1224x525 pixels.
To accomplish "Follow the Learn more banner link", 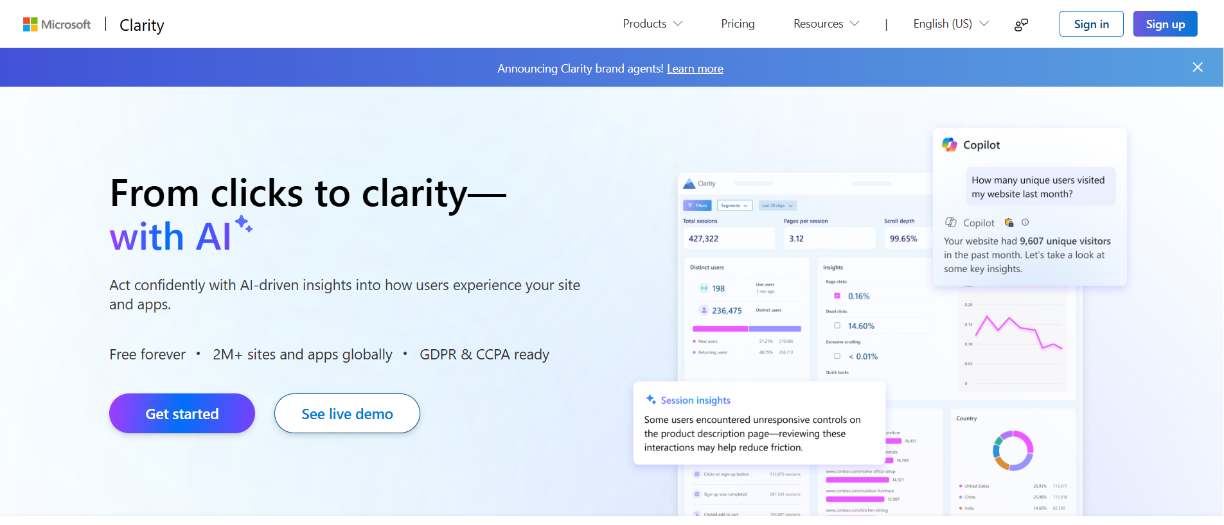I will tap(695, 69).
